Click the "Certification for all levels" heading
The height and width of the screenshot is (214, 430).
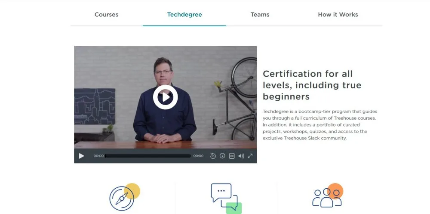tap(312, 85)
